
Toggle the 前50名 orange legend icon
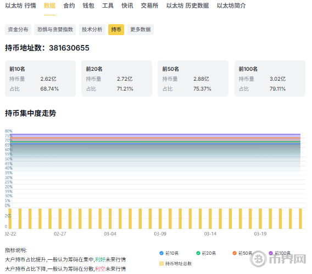click(x=235, y=253)
